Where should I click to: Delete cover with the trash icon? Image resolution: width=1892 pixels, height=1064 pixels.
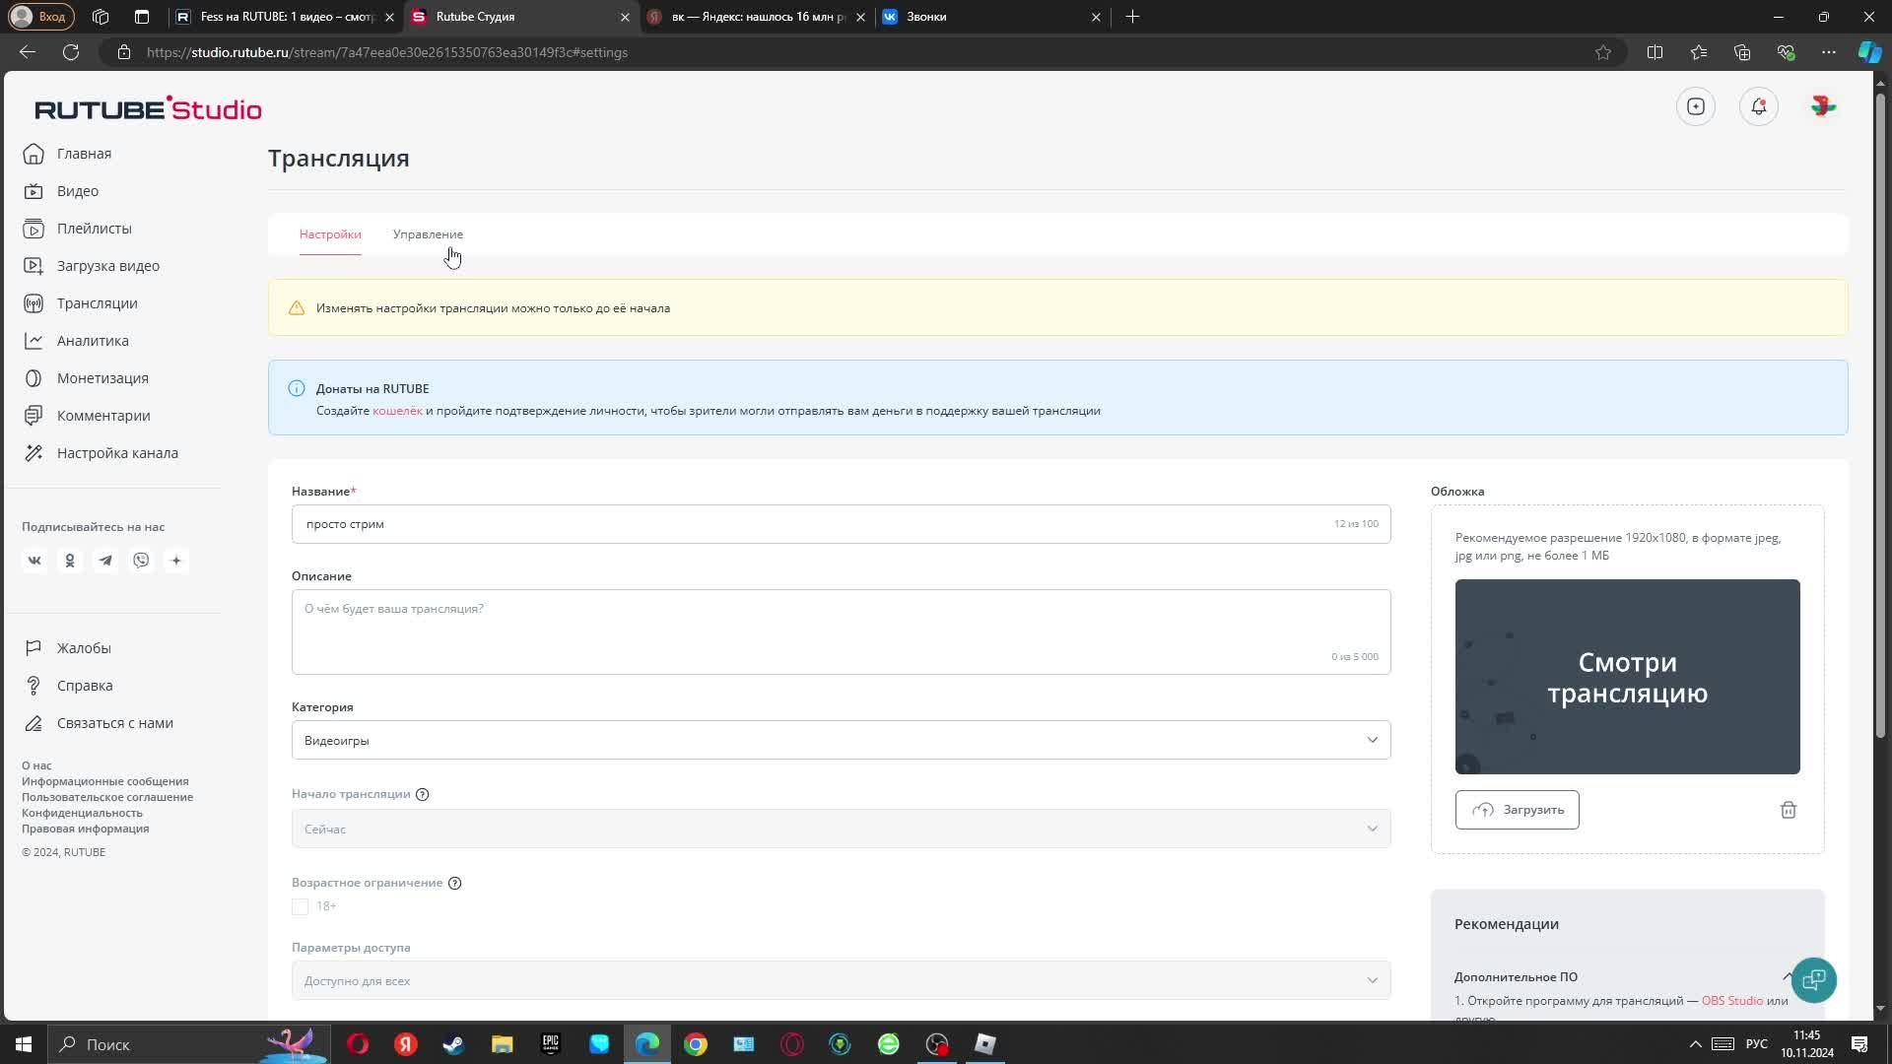1788,810
